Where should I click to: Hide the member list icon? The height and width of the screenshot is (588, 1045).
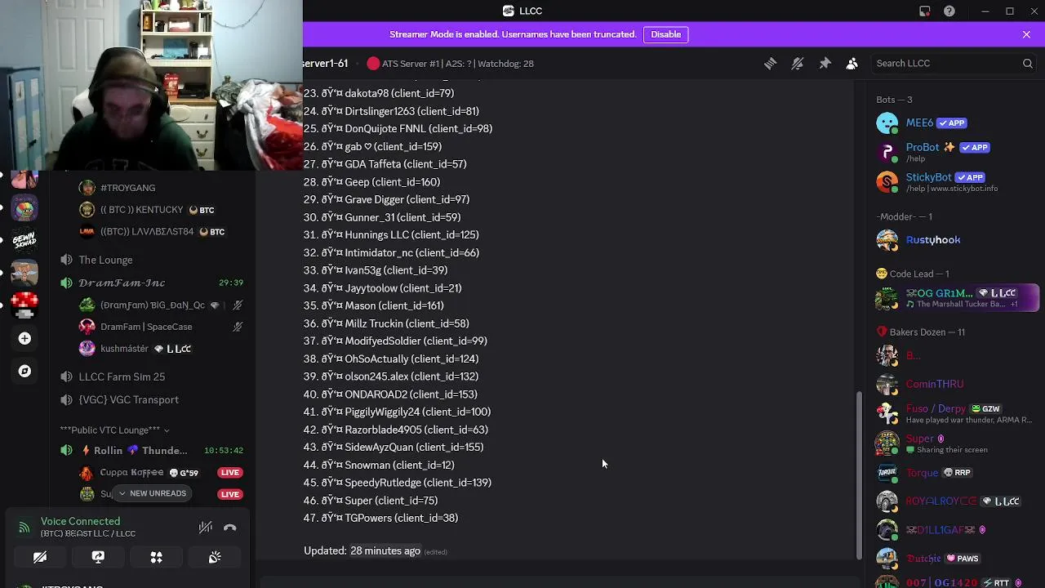tap(852, 64)
